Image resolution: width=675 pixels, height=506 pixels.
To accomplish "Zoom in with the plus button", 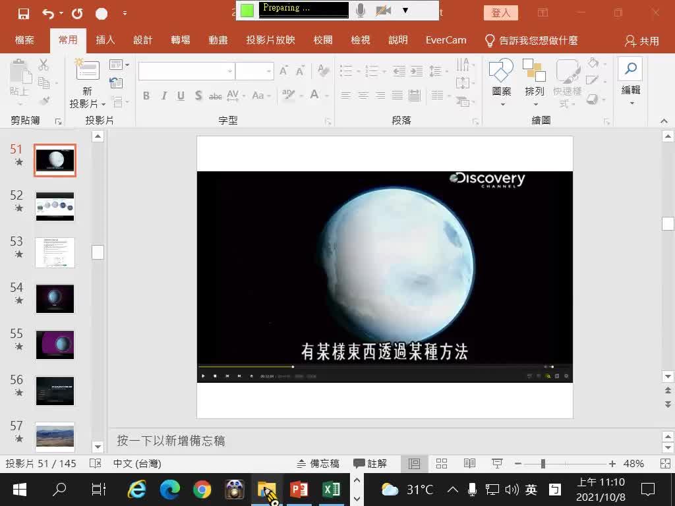I will click(612, 463).
